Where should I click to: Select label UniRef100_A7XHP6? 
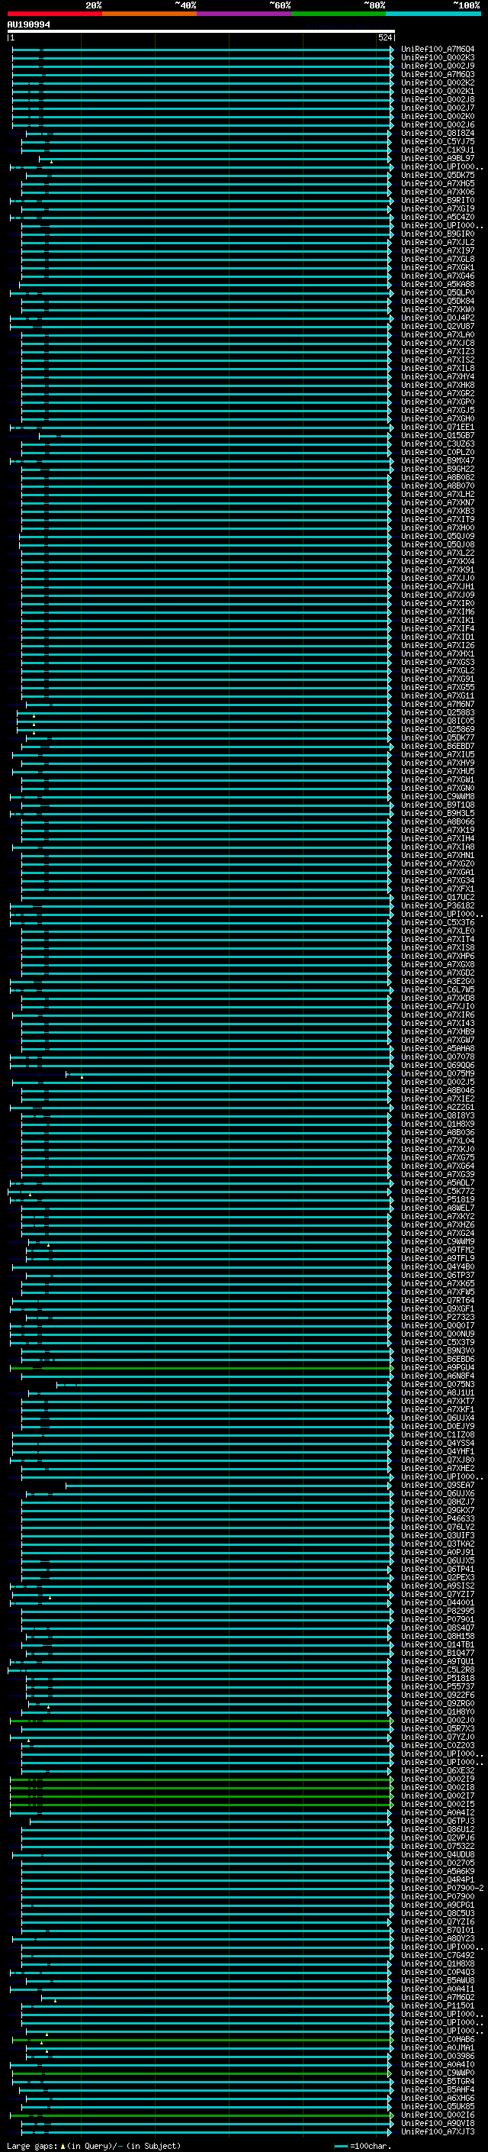pos(437,956)
